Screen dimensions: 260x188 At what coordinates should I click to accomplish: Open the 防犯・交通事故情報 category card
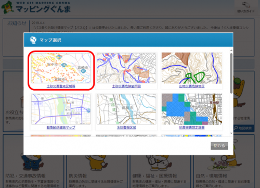[33, 161]
